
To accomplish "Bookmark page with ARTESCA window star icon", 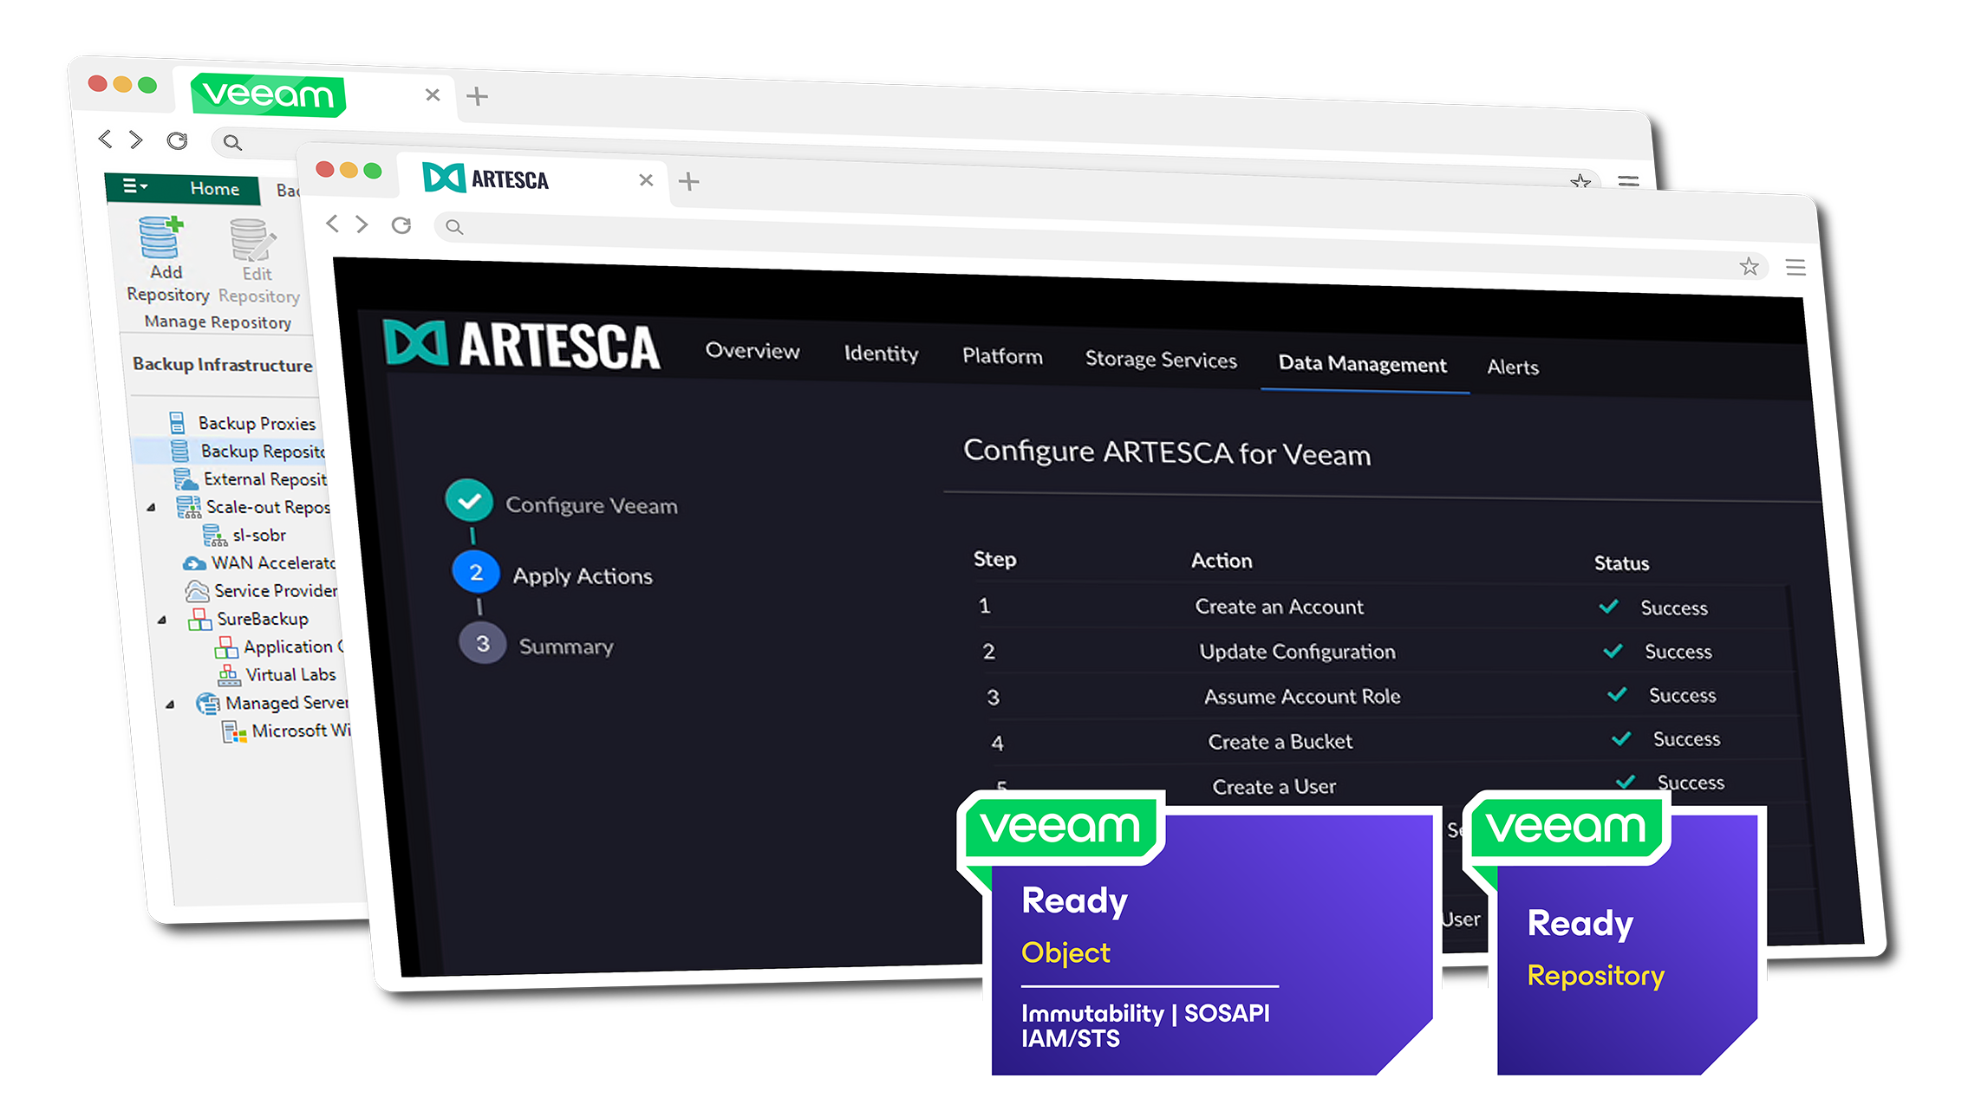I will [x=1749, y=266].
